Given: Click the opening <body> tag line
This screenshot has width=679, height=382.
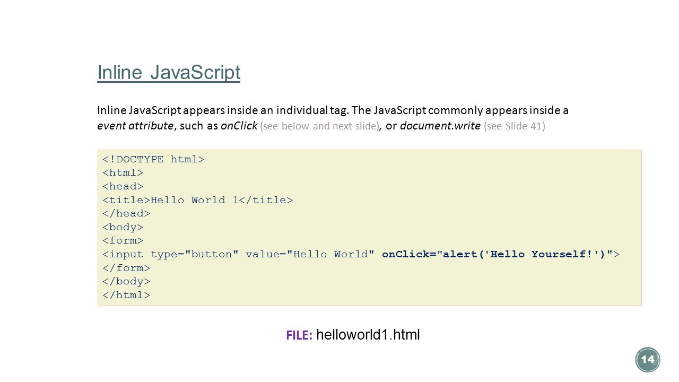Looking at the screenshot, I should click(123, 228).
